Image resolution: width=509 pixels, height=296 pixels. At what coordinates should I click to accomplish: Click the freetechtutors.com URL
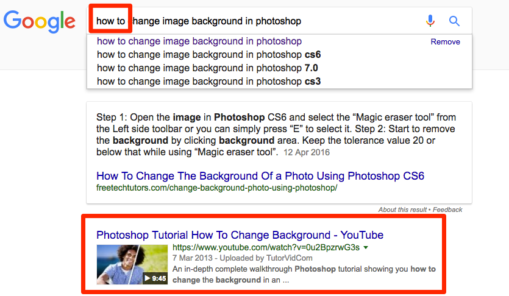pyautogui.click(x=216, y=188)
